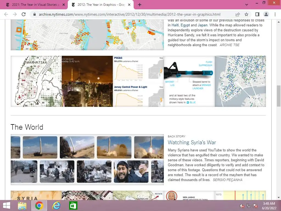Open a new browser tab
The height and width of the screenshot is (211, 281).
click(x=140, y=5)
